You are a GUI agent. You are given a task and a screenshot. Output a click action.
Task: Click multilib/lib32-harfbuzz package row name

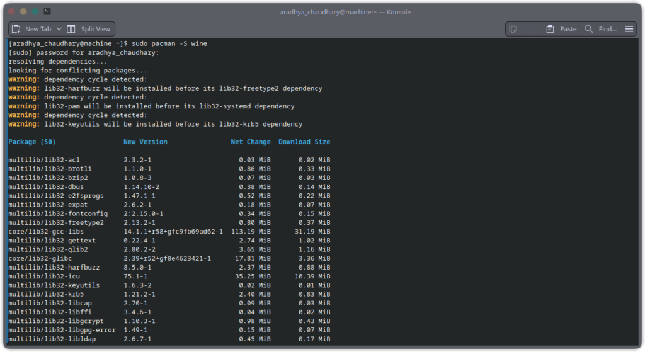click(x=54, y=268)
